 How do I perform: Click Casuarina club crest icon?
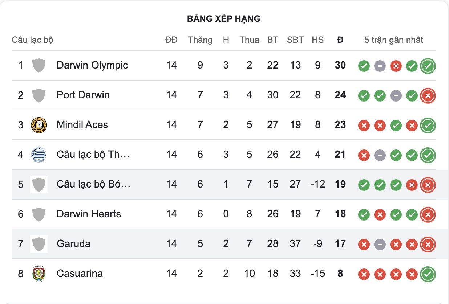coord(39,274)
